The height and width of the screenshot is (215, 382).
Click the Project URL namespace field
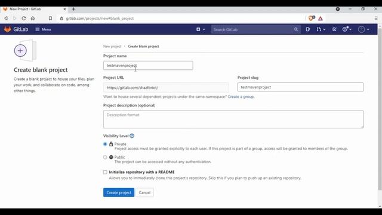pyautogui.click(x=166, y=88)
